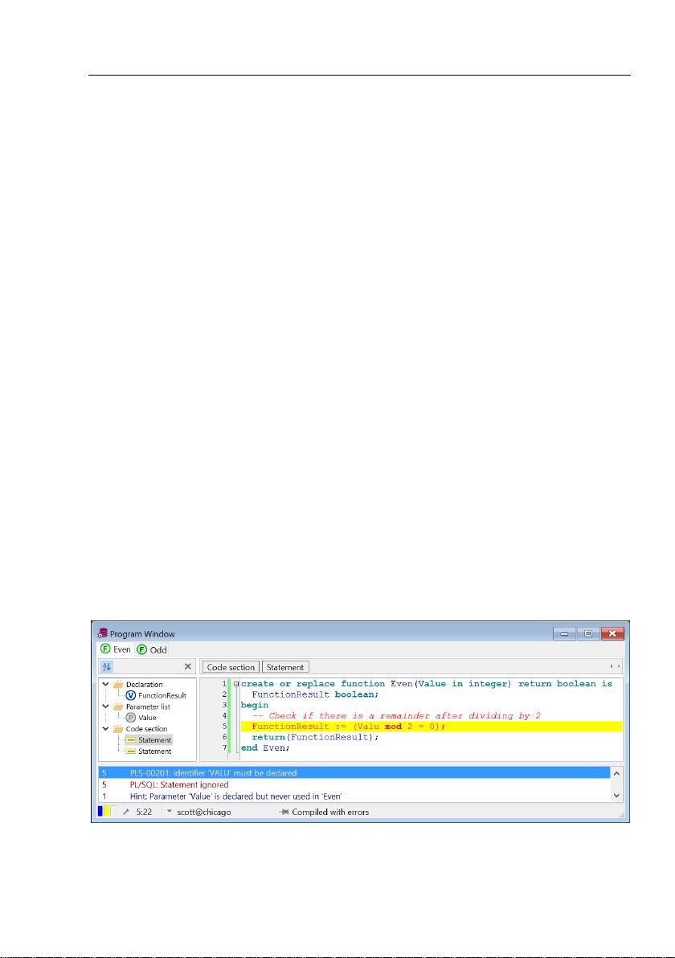Click the lightning bolt beside the cursor position

coord(128,811)
